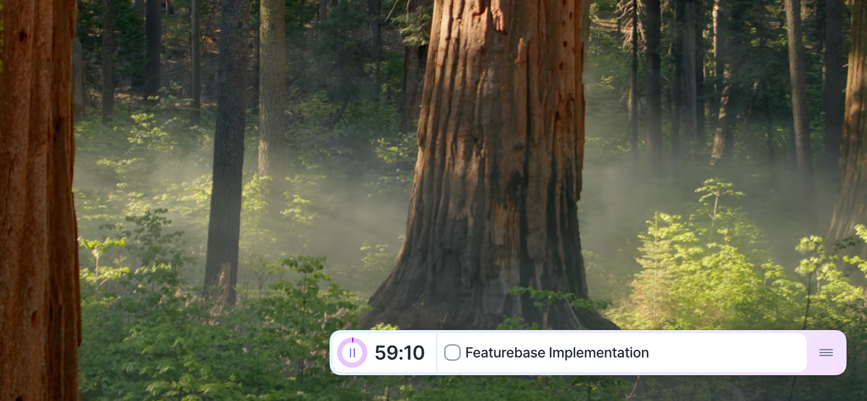
Task: Click the word "Featurebase" in the task name
Action: click(505, 353)
